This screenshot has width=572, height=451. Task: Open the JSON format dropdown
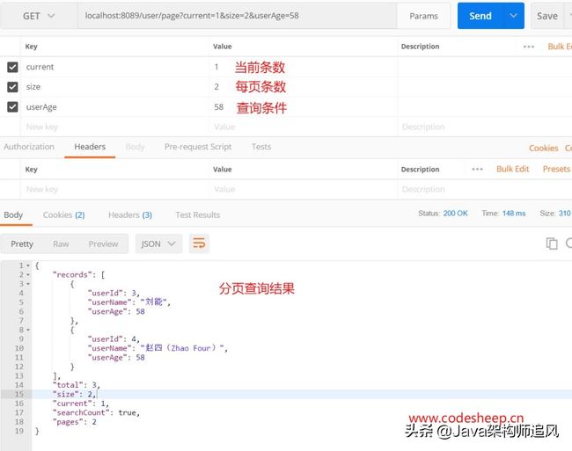(158, 244)
